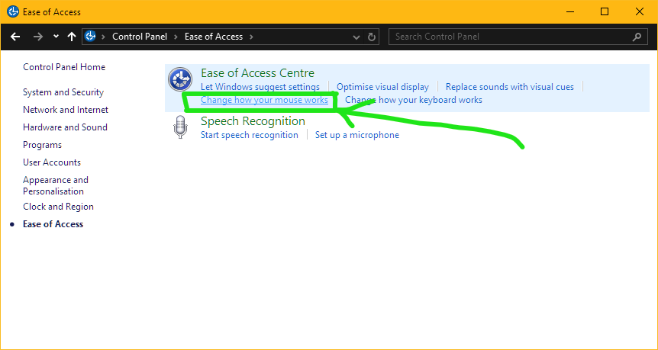
Task: Select the Ease of Access breadcrumb
Action: (214, 37)
